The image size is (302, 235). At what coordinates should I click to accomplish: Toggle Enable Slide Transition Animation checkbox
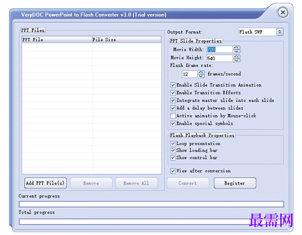(173, 85)
